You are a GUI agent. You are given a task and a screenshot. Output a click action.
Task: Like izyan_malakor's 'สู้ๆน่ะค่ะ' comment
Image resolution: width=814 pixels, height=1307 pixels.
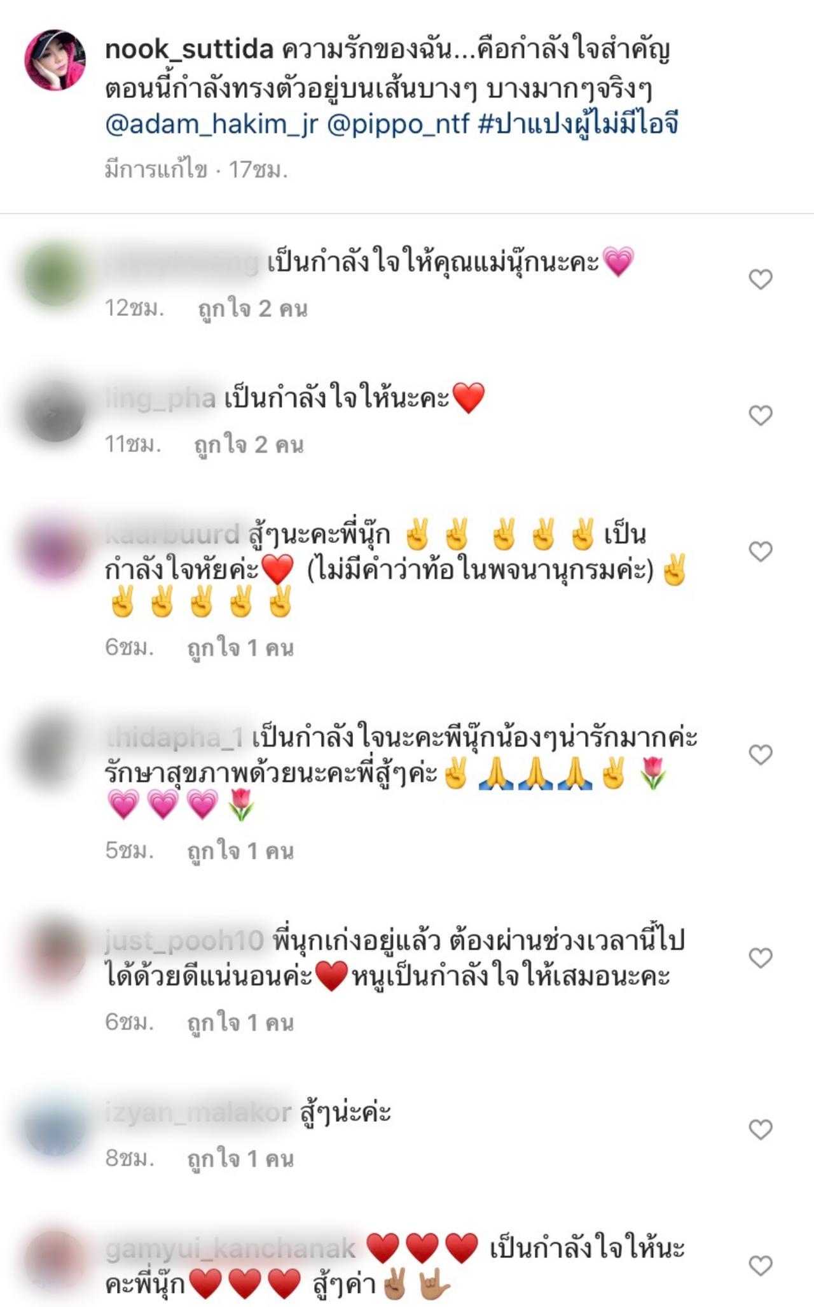pos(760,1129)
